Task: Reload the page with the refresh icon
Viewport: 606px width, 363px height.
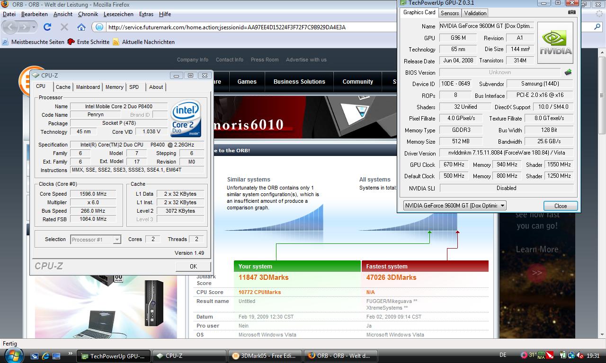Action: [47, 27]
